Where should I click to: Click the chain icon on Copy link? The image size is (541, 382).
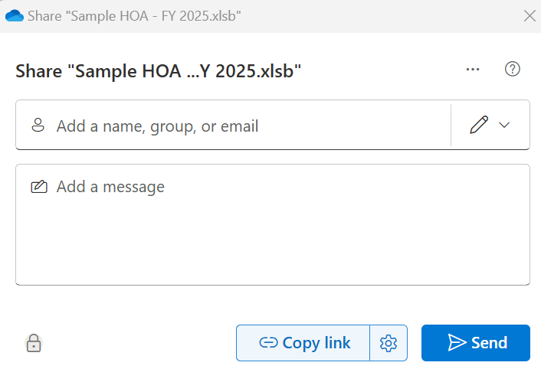(x=268, y=343)
